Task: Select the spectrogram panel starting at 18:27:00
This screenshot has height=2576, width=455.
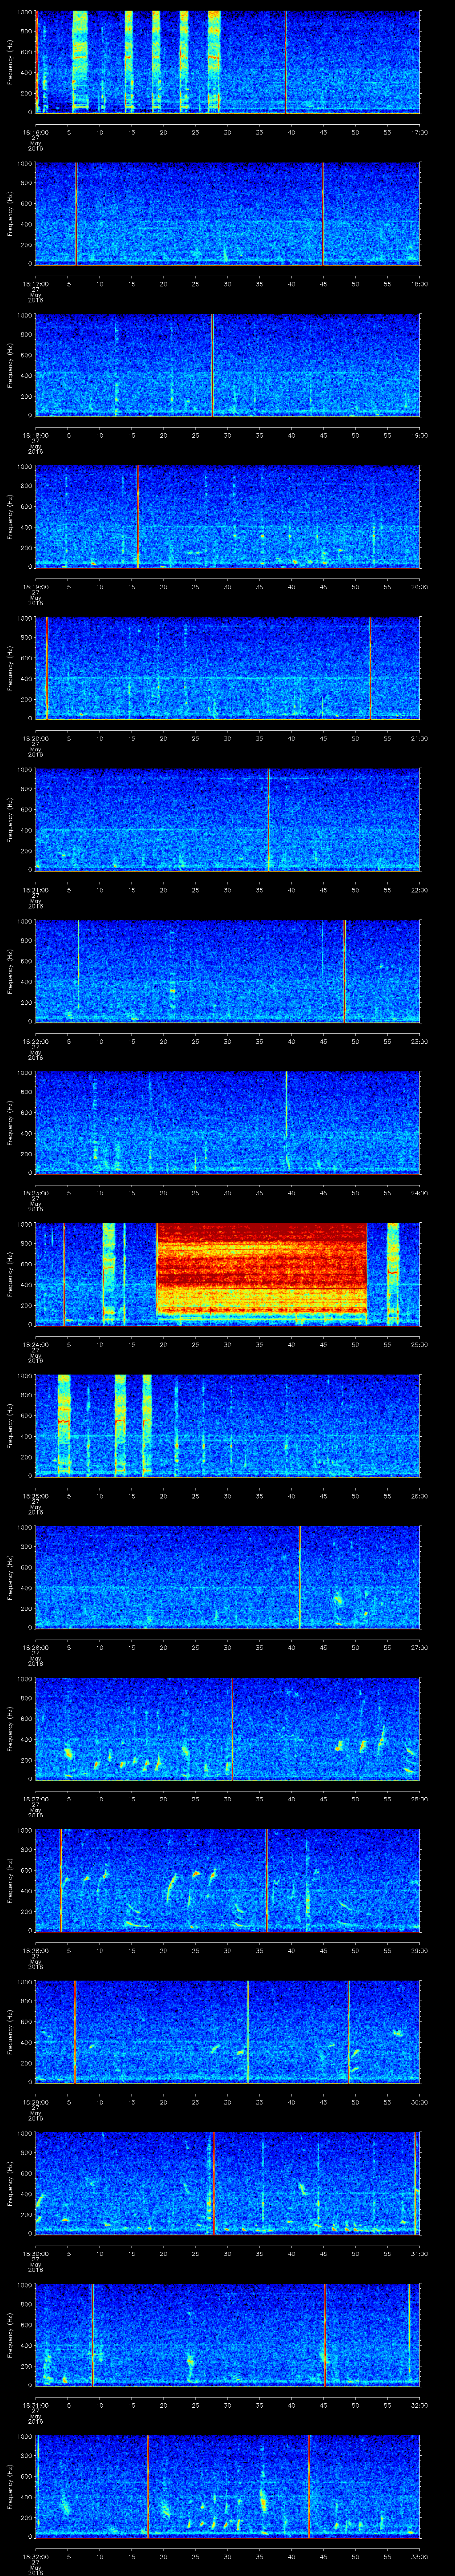Action: [228, 1728]
